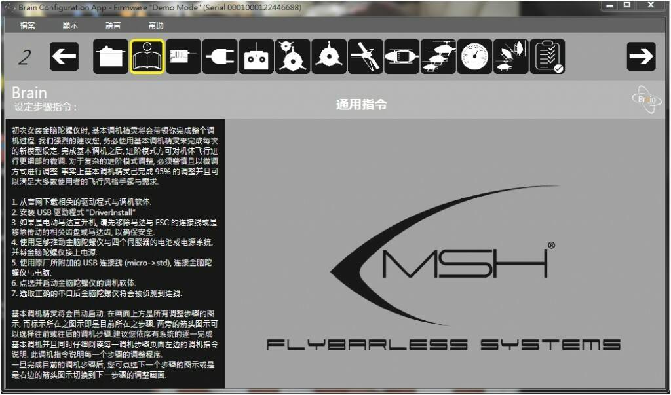The width and height of the screenshot is (671, 395).
Task: Click the paragraph line containing "95%"
Action: (115, 171)
